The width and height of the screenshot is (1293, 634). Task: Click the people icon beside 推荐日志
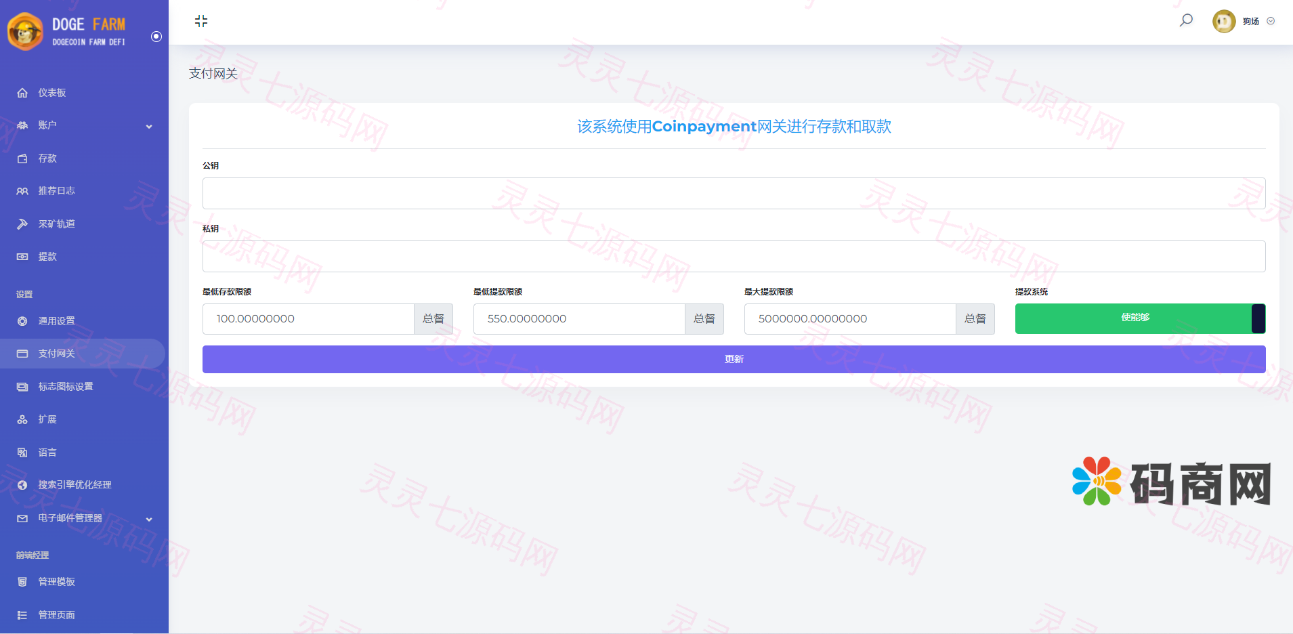(x=22, y=191)
